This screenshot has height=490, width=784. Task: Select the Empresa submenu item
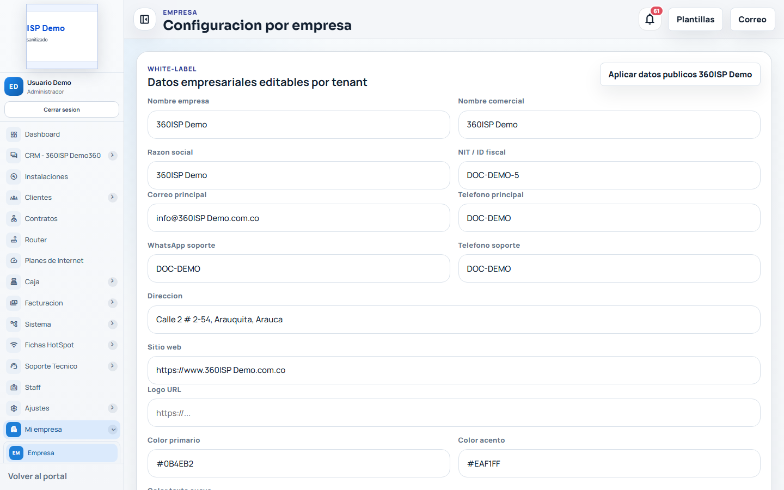(62, 453)
